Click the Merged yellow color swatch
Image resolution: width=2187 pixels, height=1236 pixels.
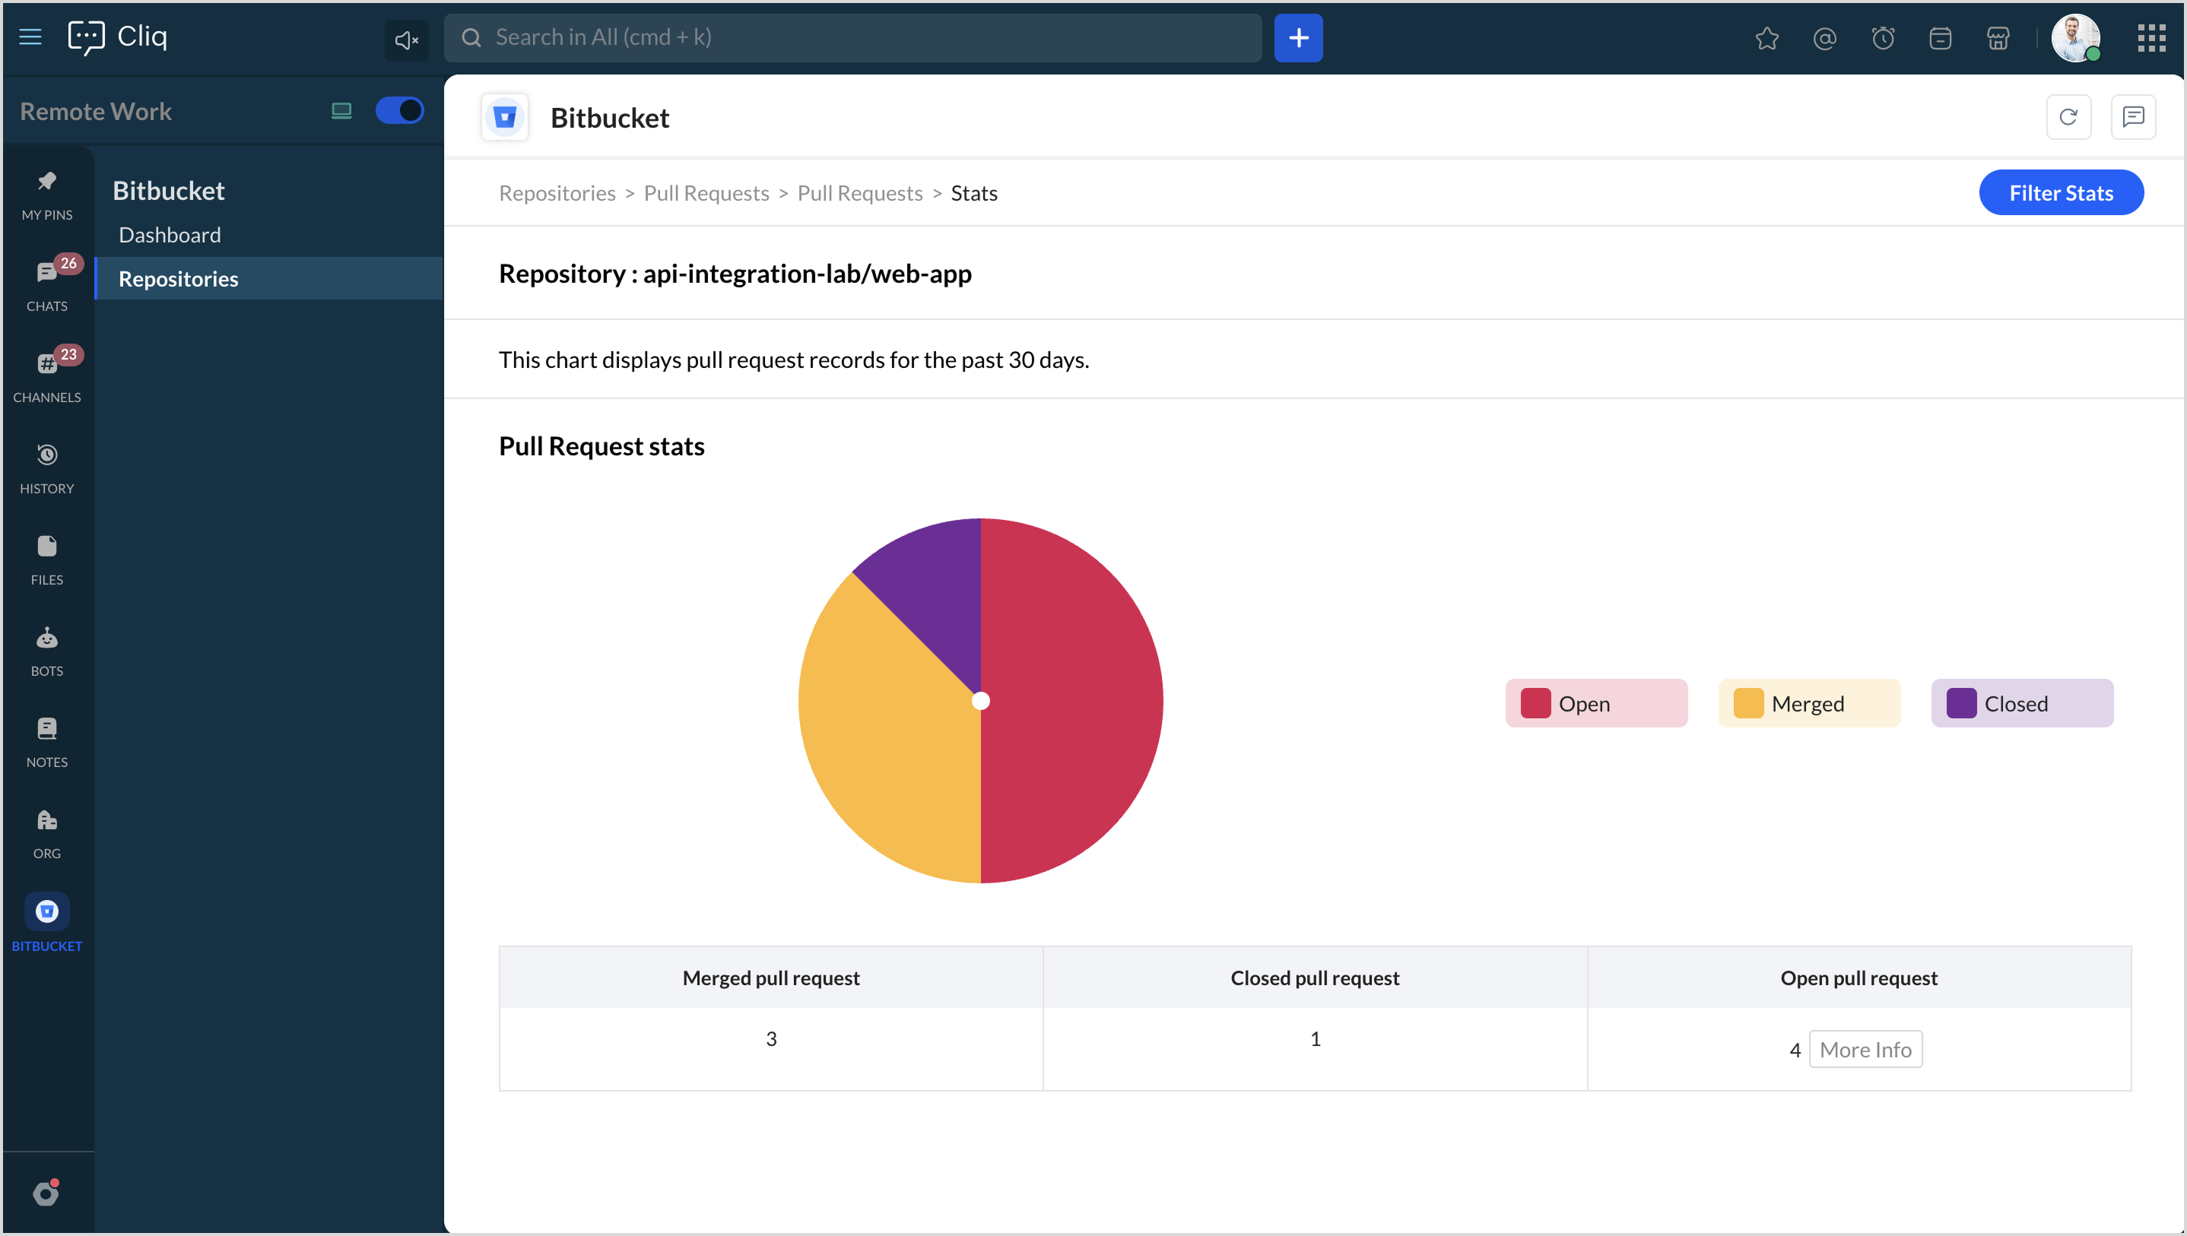(x=1748, y=703)
